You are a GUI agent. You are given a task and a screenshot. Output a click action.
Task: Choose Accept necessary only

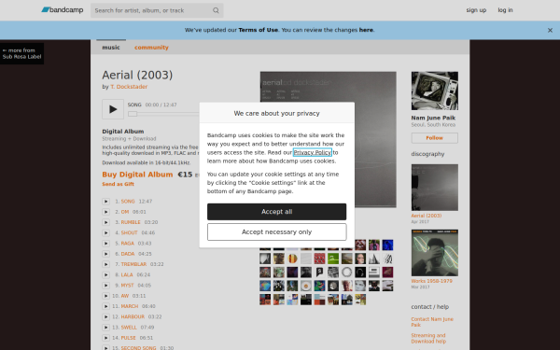(277, 232)
